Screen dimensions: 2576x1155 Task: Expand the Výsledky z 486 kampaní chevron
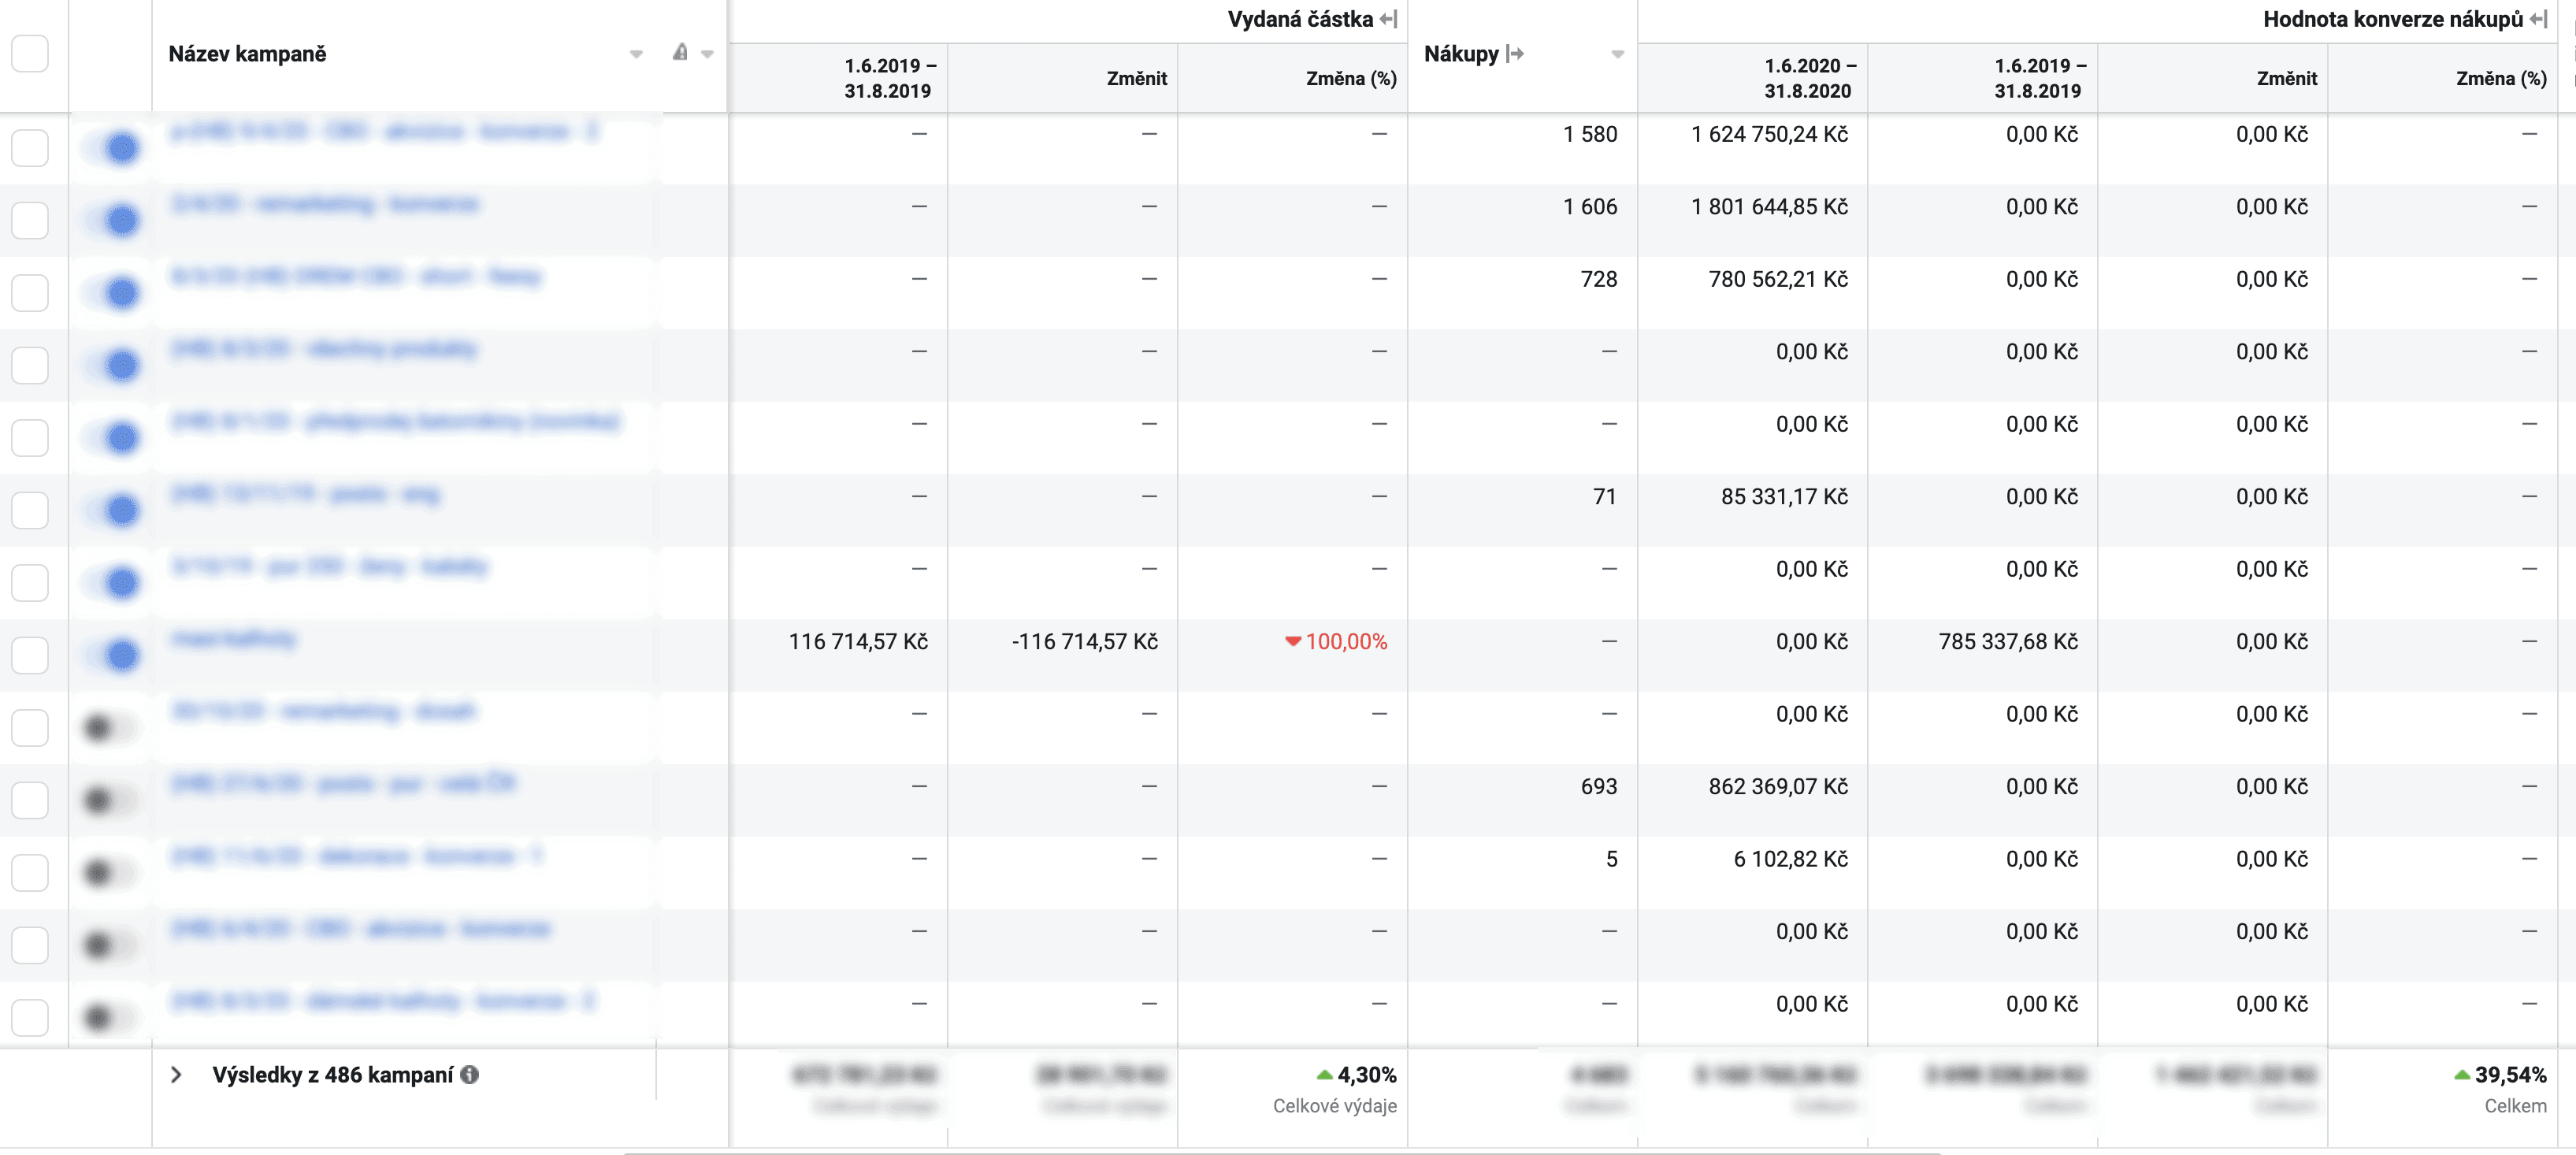tap(176, 1075)
